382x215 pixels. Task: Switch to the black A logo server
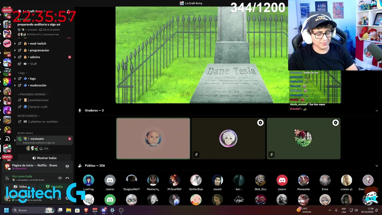(x=7, y=139)
